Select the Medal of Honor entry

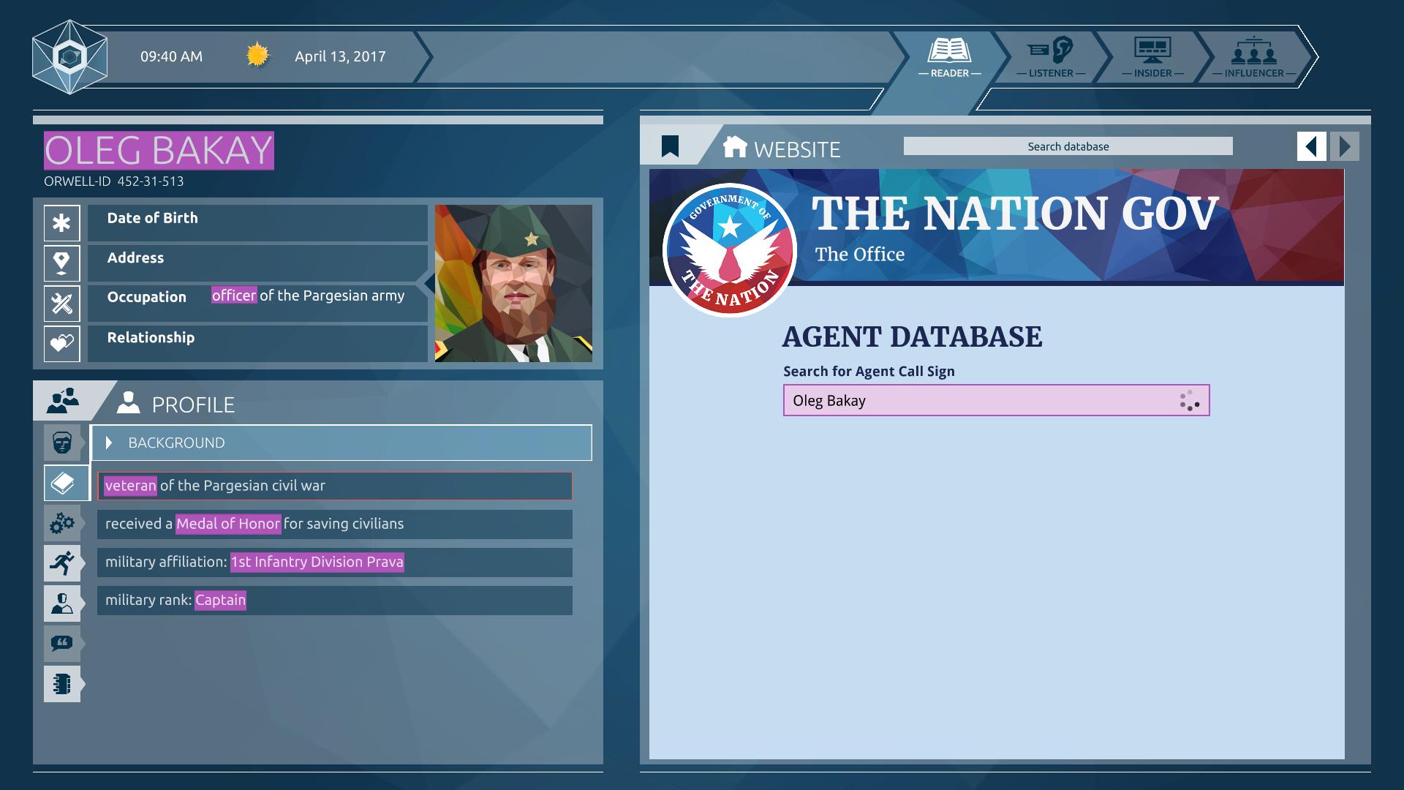(335, 524)
